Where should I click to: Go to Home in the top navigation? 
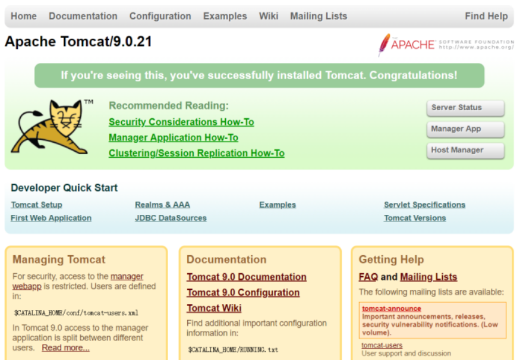(24, 16)
